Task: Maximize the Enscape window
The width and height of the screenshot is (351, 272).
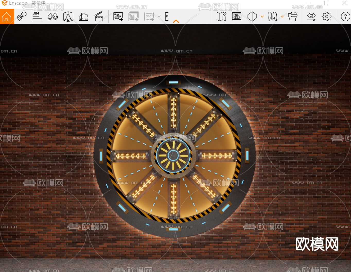Action: pyautogui.click(x=326, y=3)
